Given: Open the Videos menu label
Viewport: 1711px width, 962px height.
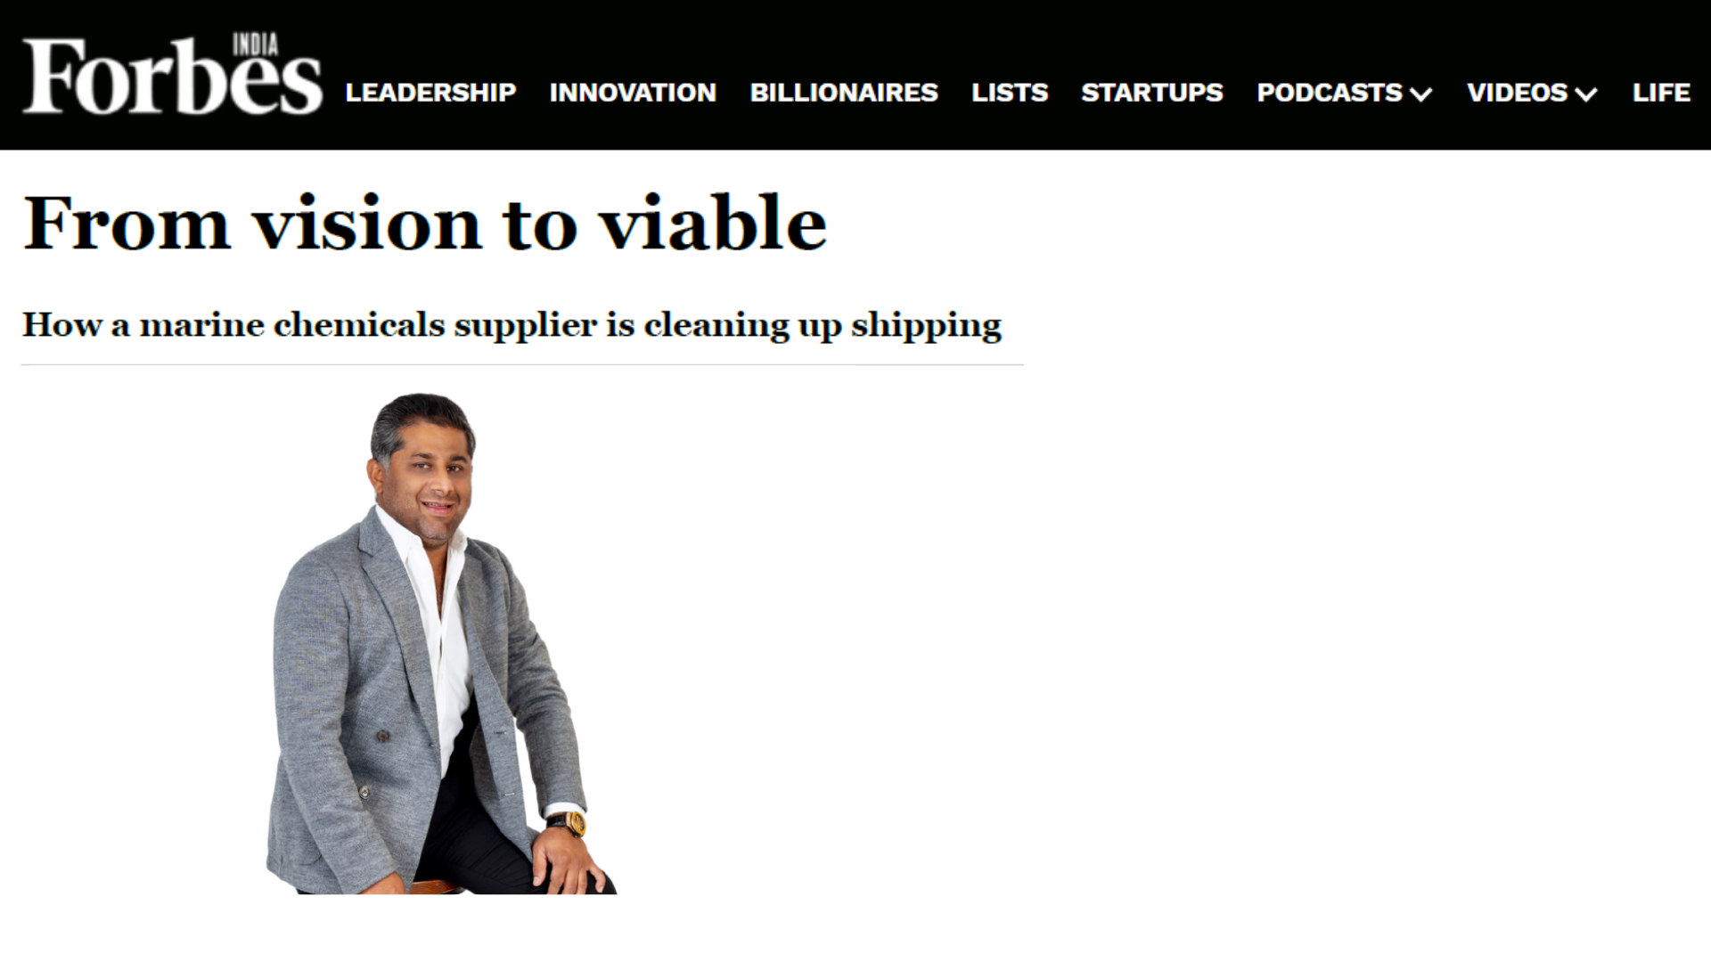Looking at the screenshot, I should click(x=1517, y=93).
